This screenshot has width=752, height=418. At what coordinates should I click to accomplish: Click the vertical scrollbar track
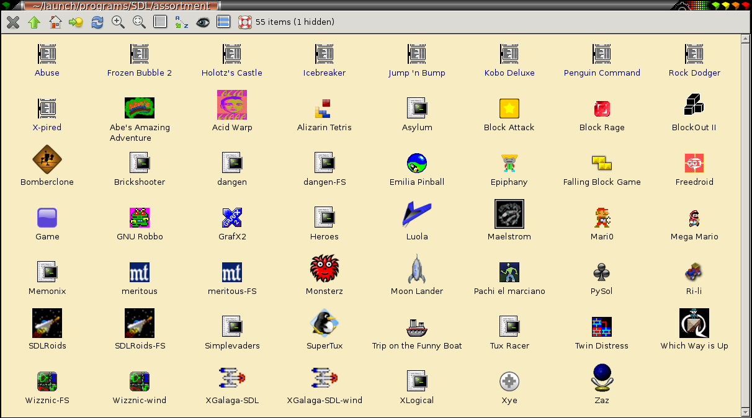click(x=745, y=226)
